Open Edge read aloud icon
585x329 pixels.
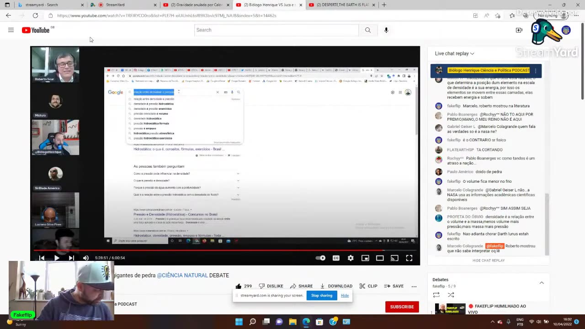[x=486, y=16]
